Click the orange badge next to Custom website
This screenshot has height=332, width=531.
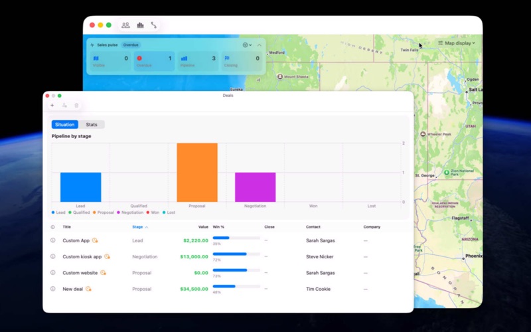click(x=103, y=273)
